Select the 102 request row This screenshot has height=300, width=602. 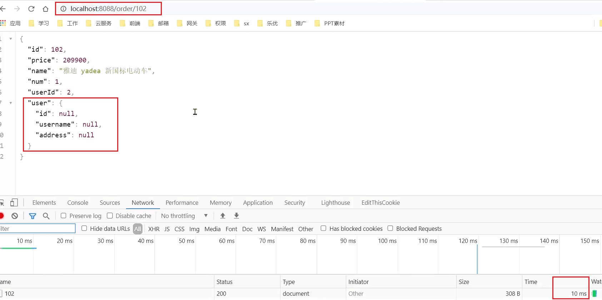(x=10, y=294)
